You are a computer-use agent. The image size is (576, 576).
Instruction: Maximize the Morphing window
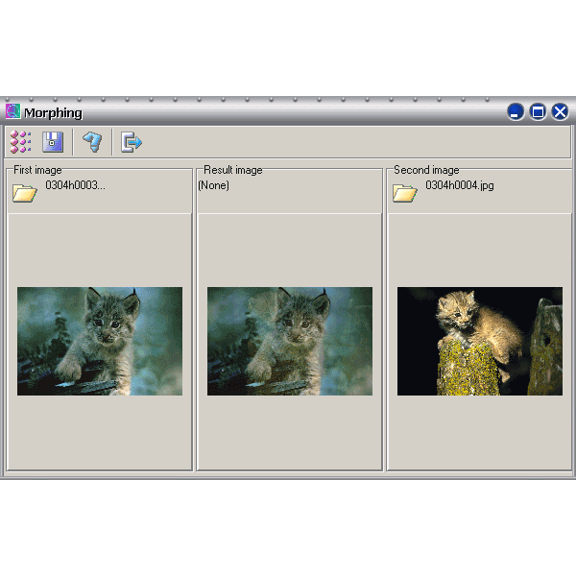[x=538, y=111]
